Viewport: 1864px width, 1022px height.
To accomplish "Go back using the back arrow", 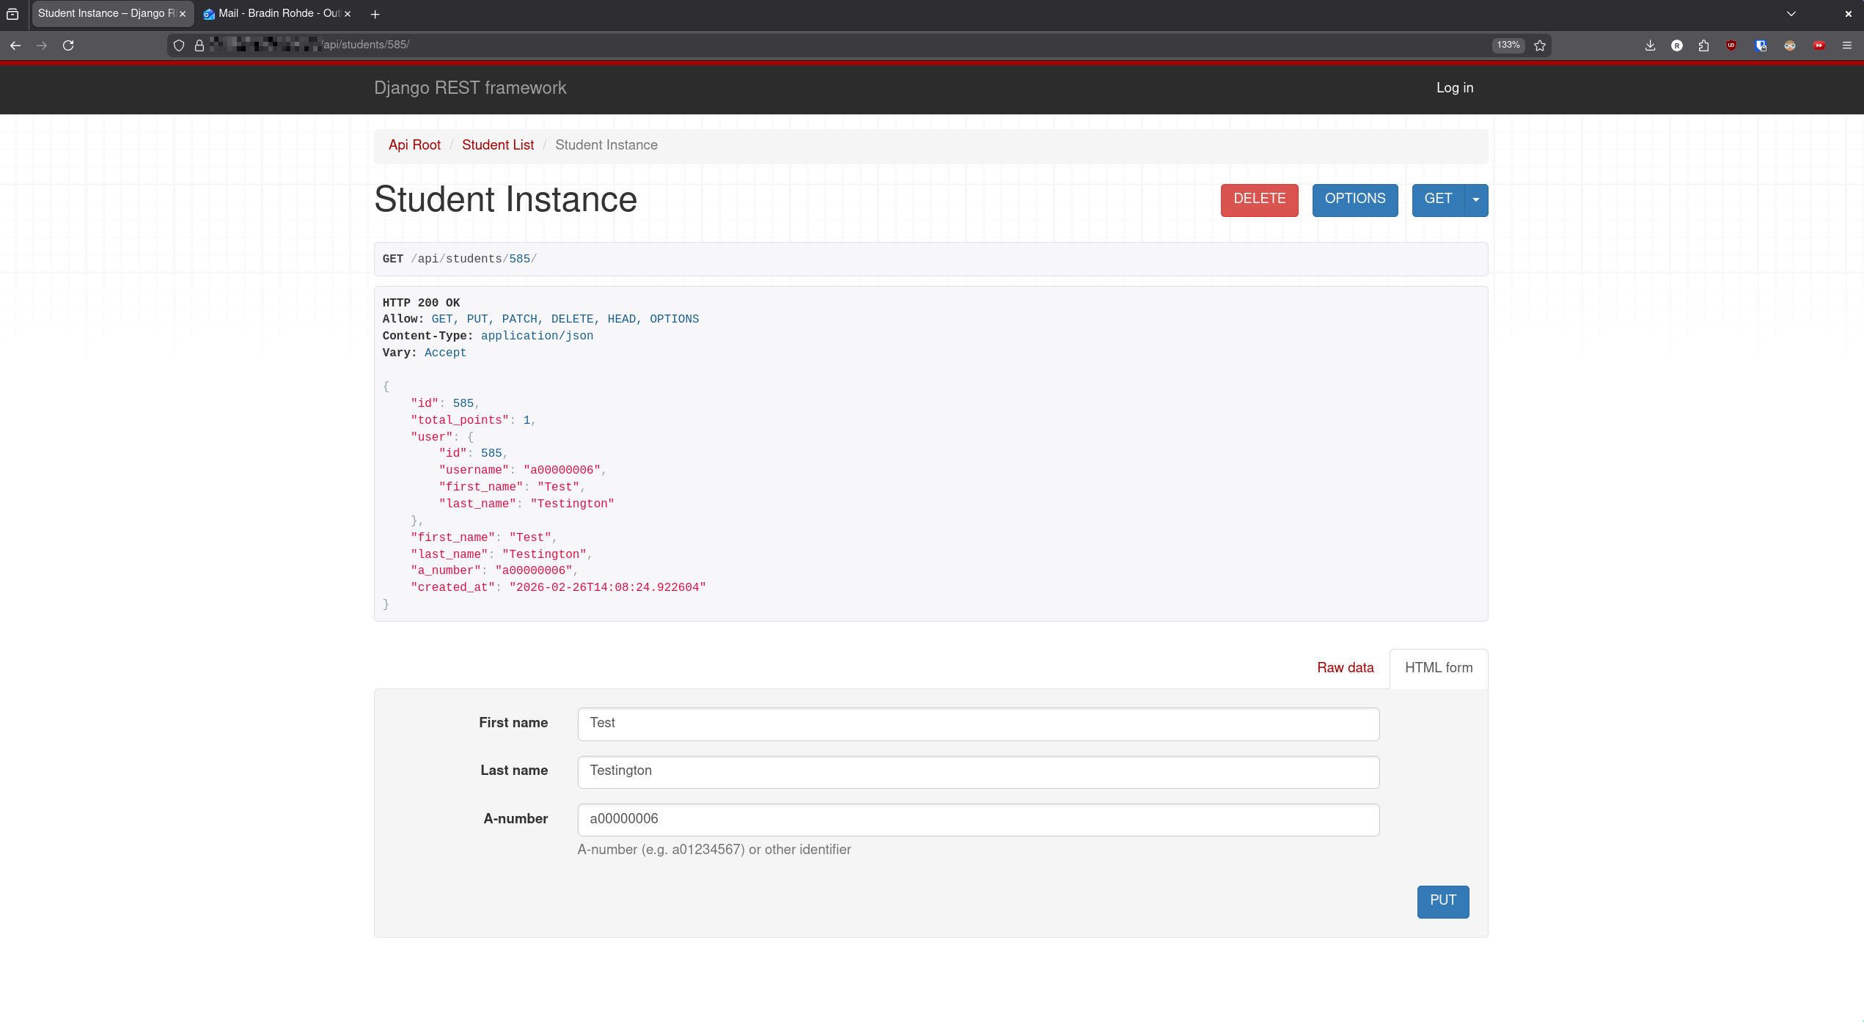I will click(x=15, y=45).
